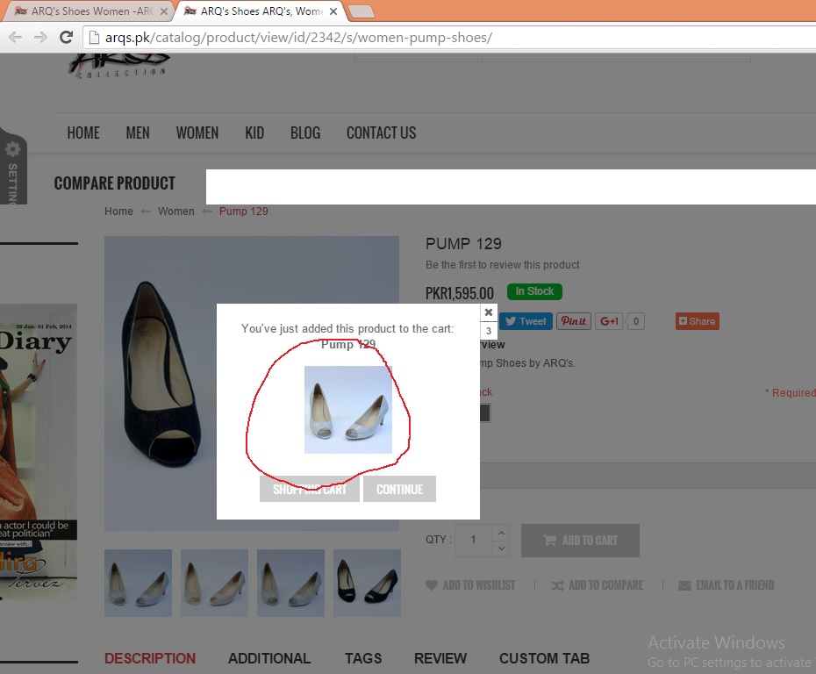Add product using the heart wishlist icon
Screen dimensions: 816x674
(x=432, y=585)
